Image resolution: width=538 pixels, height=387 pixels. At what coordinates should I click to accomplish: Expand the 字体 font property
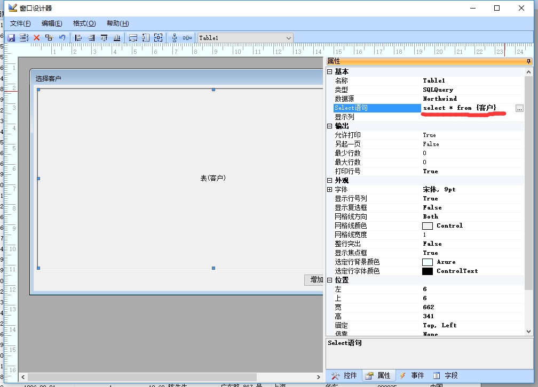329,189
